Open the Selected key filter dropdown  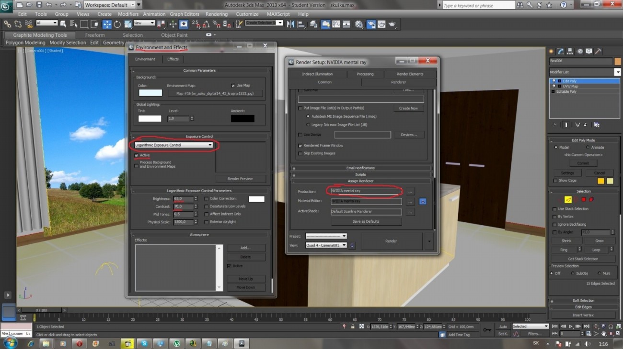(x=530, y=327)
